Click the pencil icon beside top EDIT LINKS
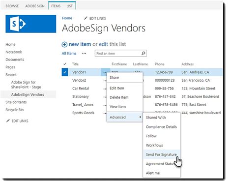This screenshot has width=233, height=181. (86, 18)
